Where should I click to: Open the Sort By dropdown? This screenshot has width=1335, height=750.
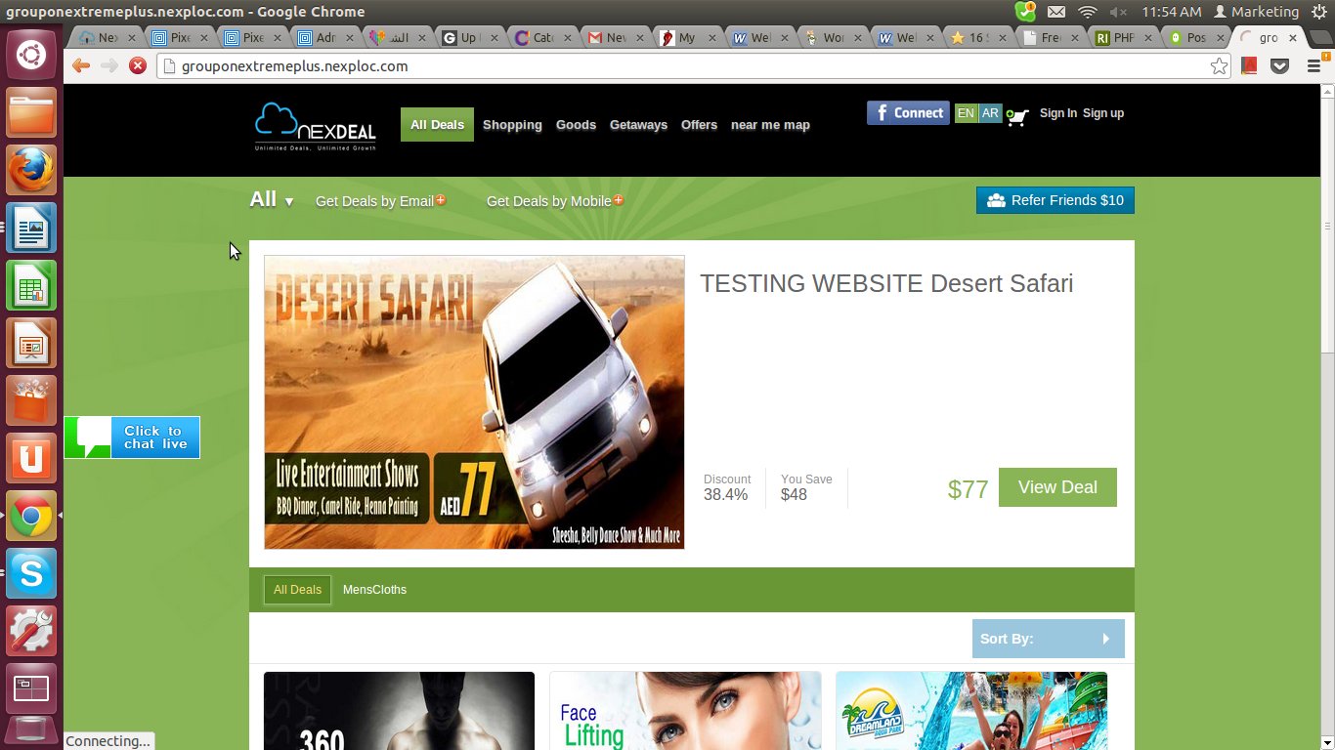click(x=1048, y=639)
